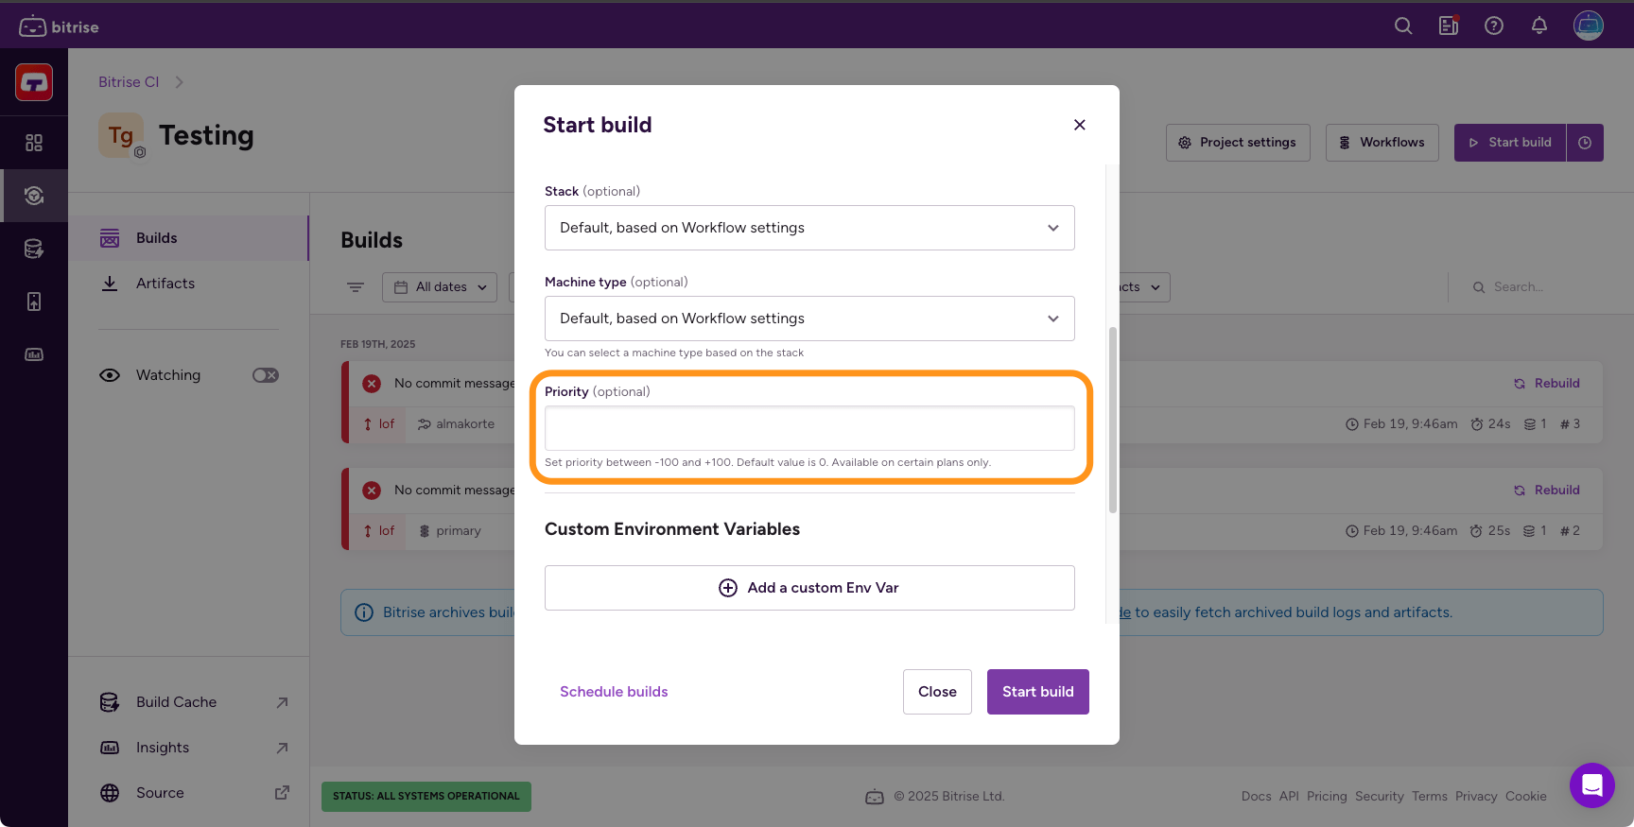Click the dialog's vertical scrollbar
The width and height of the screenshot is (1634, 827).
pos(1113,420)
